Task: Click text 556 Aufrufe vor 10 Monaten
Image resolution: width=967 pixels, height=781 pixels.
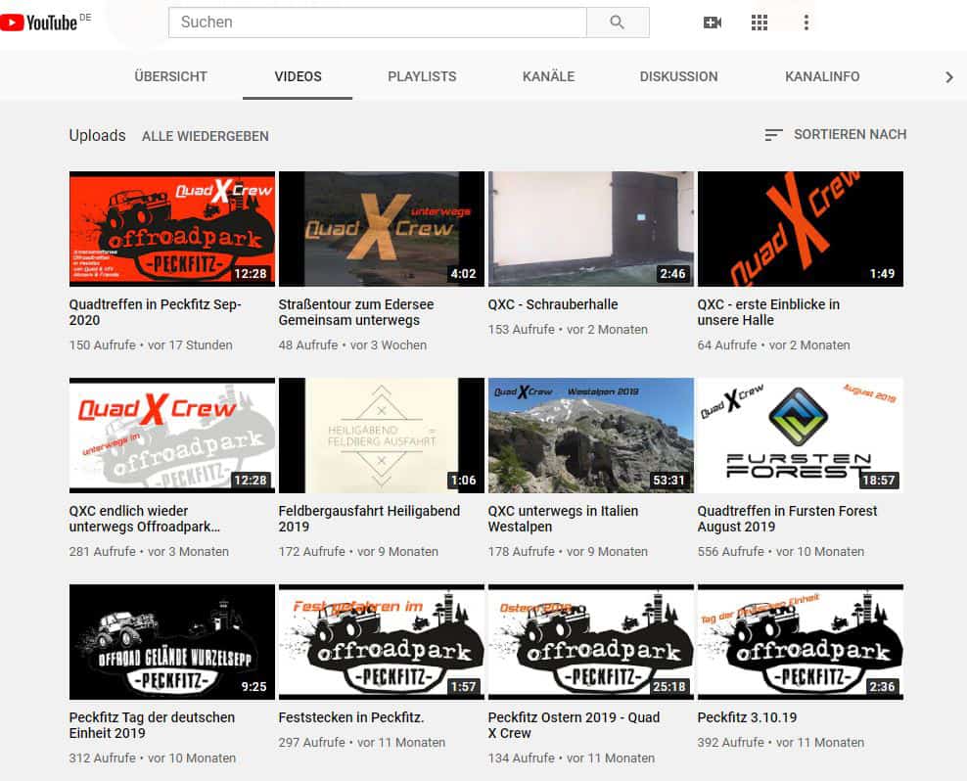Action: (781, 552)
